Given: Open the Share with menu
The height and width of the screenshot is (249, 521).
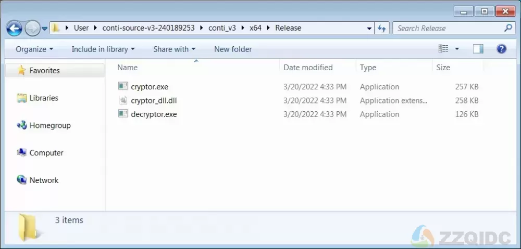Looking at the screenshot, I should tap(174, 49).
